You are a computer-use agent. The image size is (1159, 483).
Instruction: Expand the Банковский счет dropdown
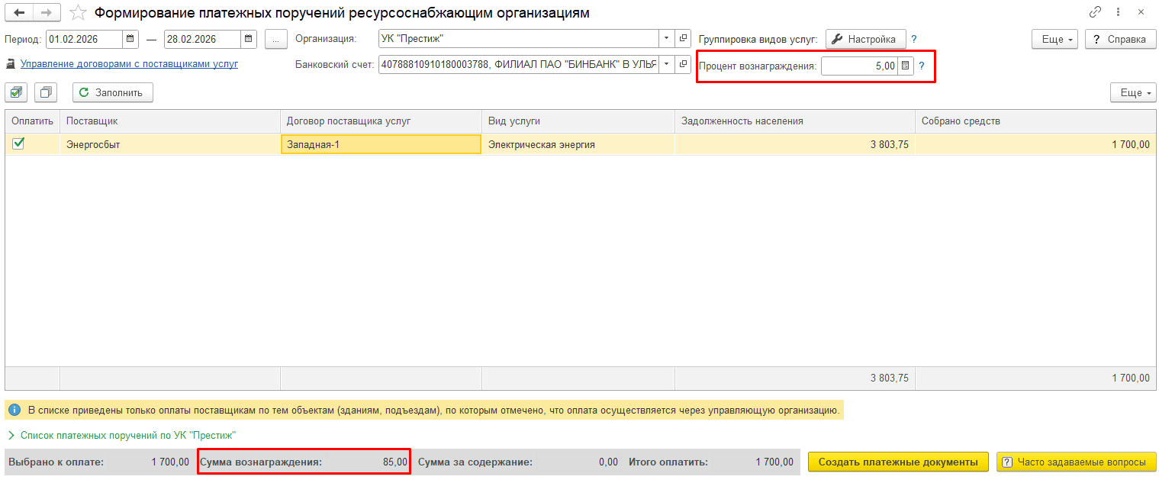(665, 65)
